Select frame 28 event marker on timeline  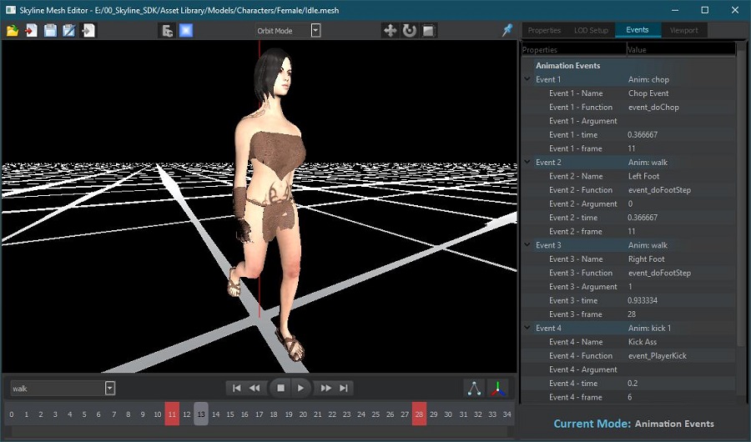pyautogui.click(x=419, y=414)
